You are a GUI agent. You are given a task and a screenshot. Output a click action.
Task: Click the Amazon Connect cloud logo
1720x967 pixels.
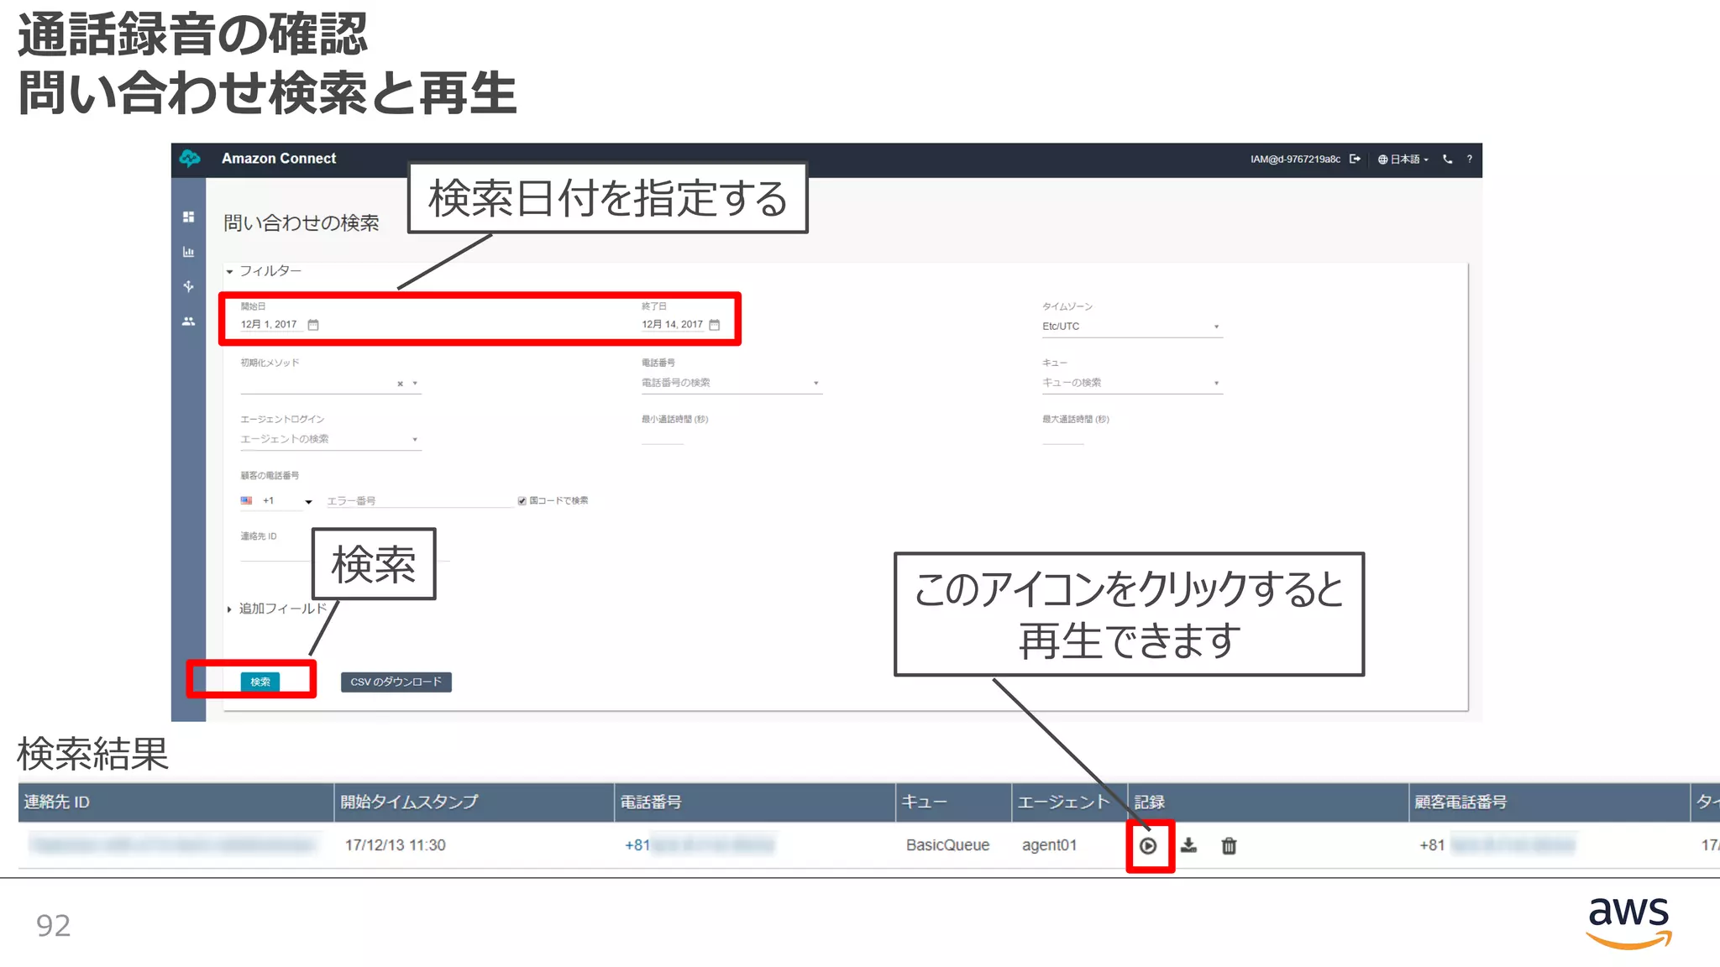(190, 159)
